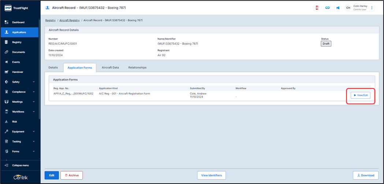Image resolution: width=384 pixels, height=184 pixels.
Task: Click the Documents paperclip icon
Action: click(x=7, y=52)
